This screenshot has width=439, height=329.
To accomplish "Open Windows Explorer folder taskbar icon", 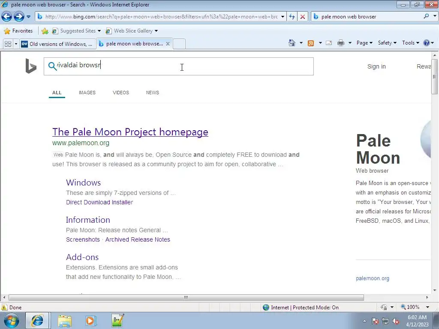I will click(x=65, y=320).
